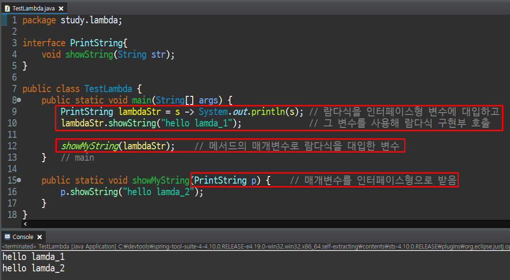
Task: Click the comment '그 변수를 사용해 람다식 구현부 호출'
Action: [x=406, y=123]
